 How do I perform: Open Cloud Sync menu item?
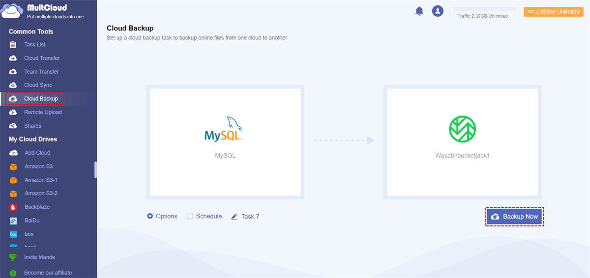click(x=38, y=85)
